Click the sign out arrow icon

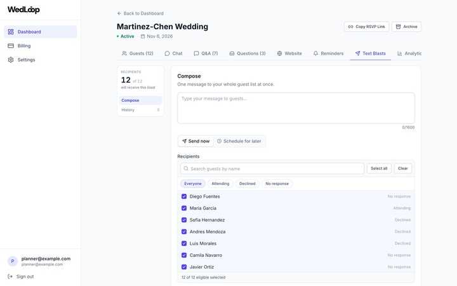10,276
